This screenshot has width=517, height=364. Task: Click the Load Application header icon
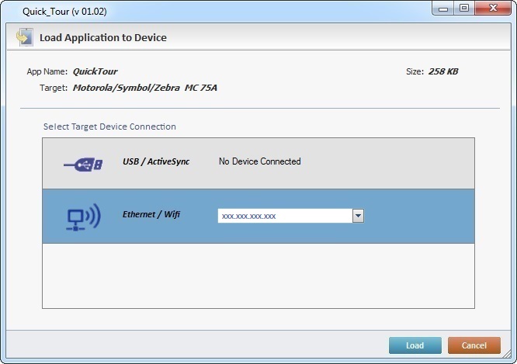click(23, 37)
